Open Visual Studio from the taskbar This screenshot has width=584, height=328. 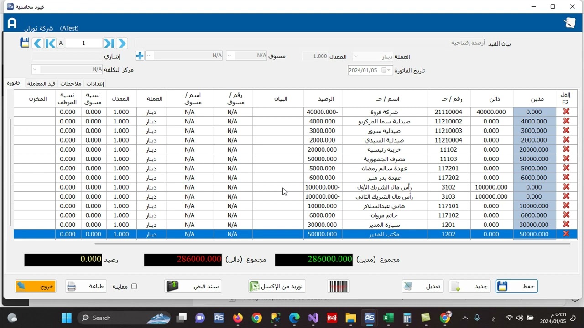[313, 318]
